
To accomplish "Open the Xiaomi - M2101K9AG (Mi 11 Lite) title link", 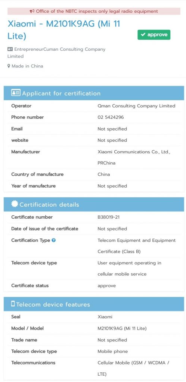I will click(64, 30).
